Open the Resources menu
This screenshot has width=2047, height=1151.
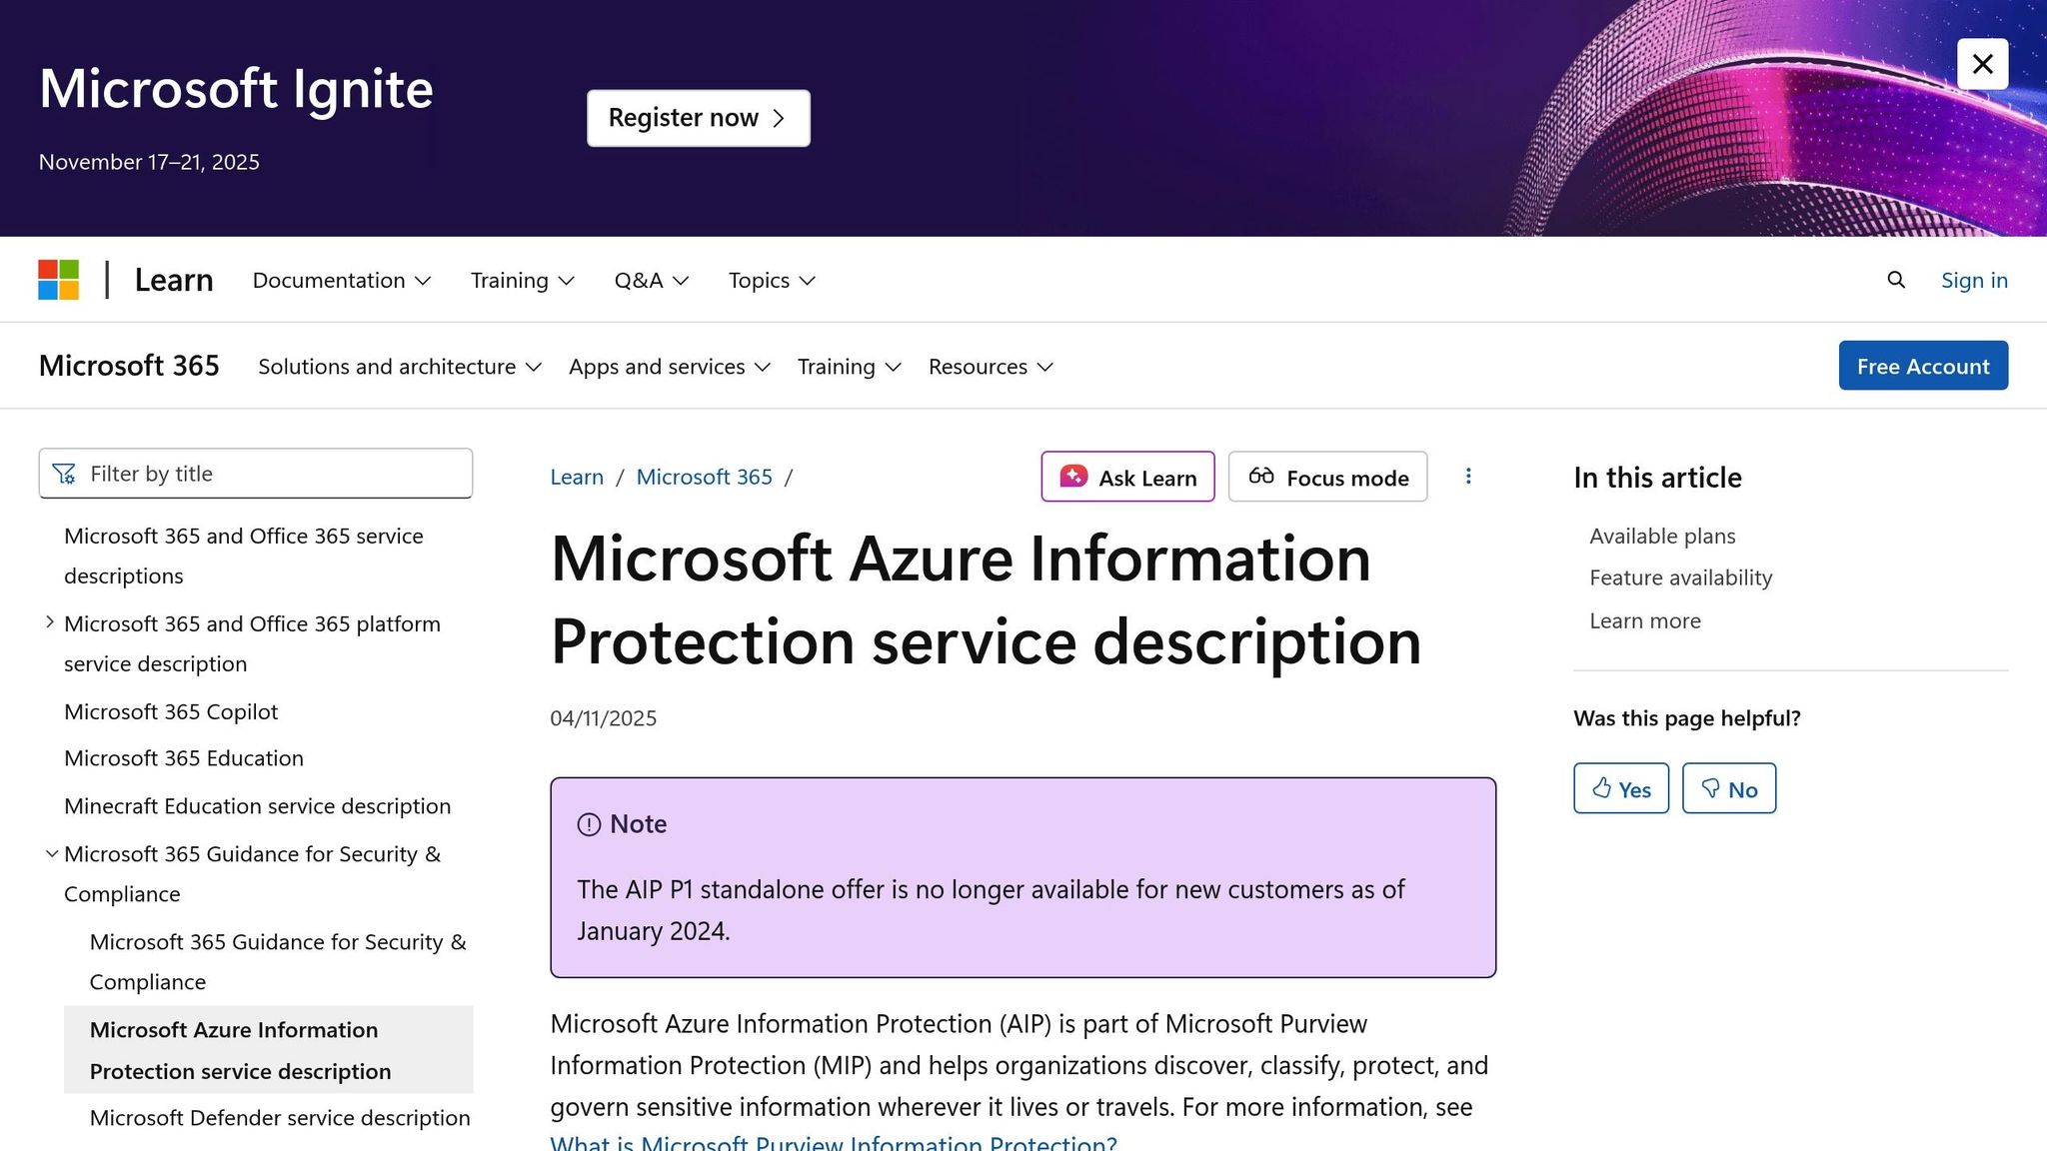(990, 367)
